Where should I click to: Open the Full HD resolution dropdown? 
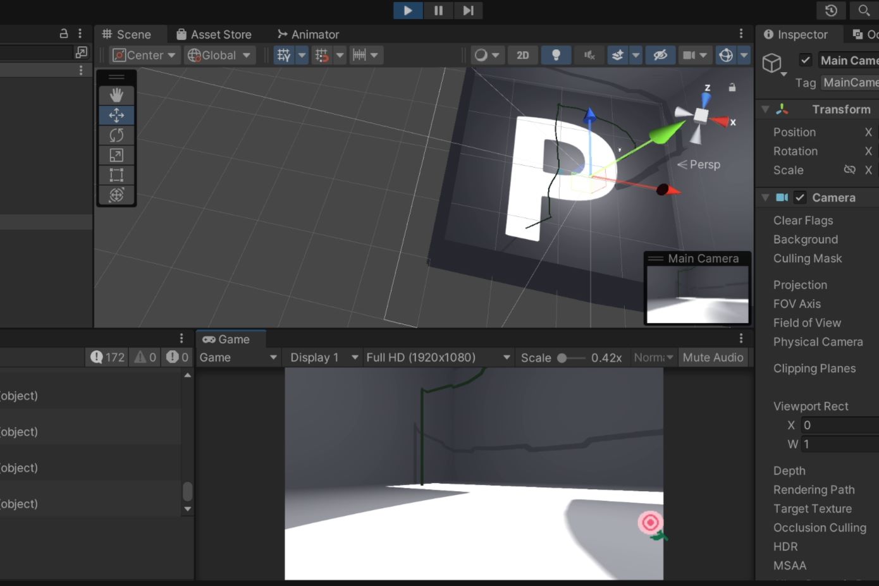click(x=438, y=357)
